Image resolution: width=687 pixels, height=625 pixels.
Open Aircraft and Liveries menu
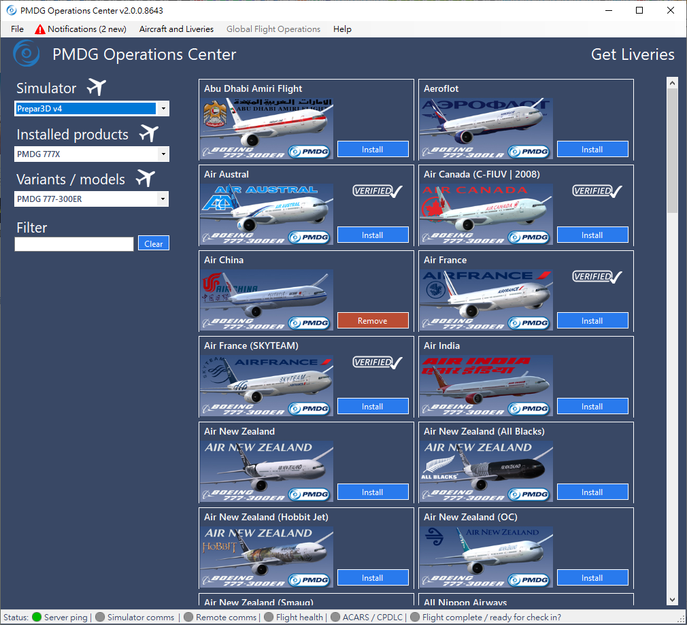(x=177, y=29)
